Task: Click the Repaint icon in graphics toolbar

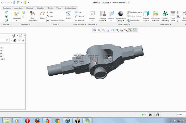Action: (x=108, y=30)
